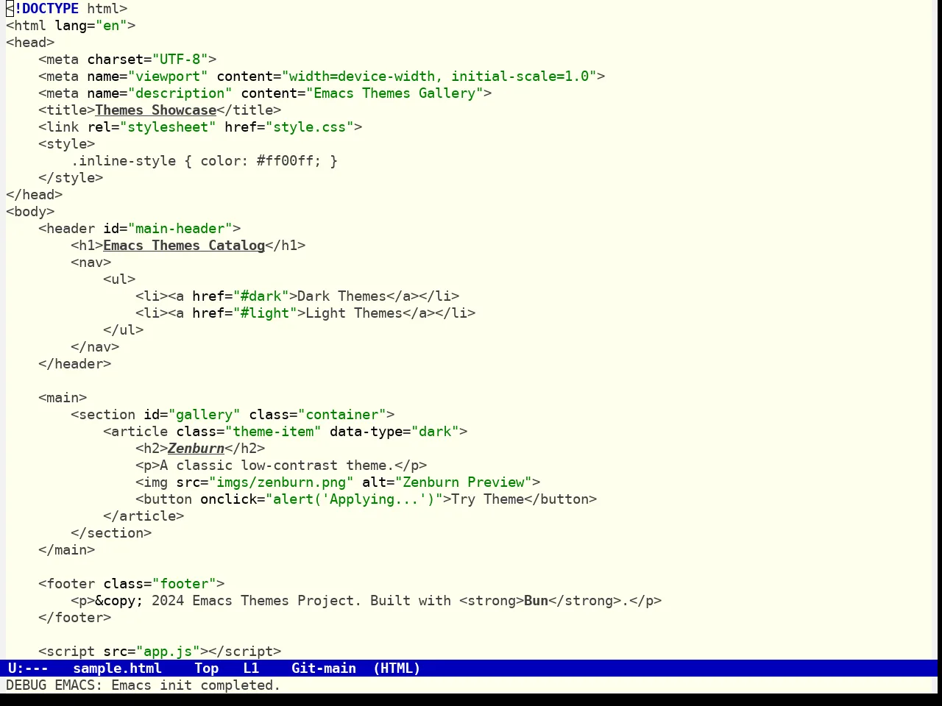Screen dimensions: 942x706
Task: Click the '"#light"' href string
Action: (265, 313)
